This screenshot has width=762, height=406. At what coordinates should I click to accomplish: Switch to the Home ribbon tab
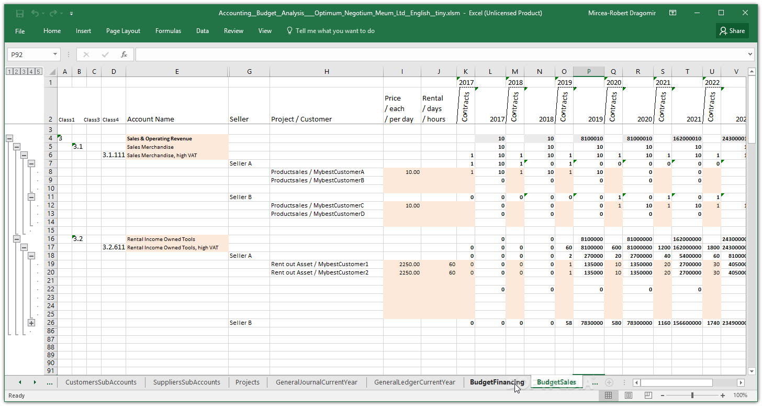click(52, 31)
